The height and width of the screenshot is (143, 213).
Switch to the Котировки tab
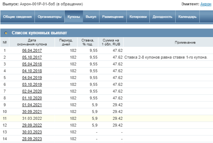tap(138, 17)
